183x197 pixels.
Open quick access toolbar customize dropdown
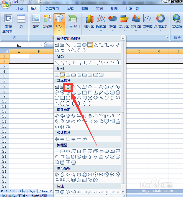point(48,1)
